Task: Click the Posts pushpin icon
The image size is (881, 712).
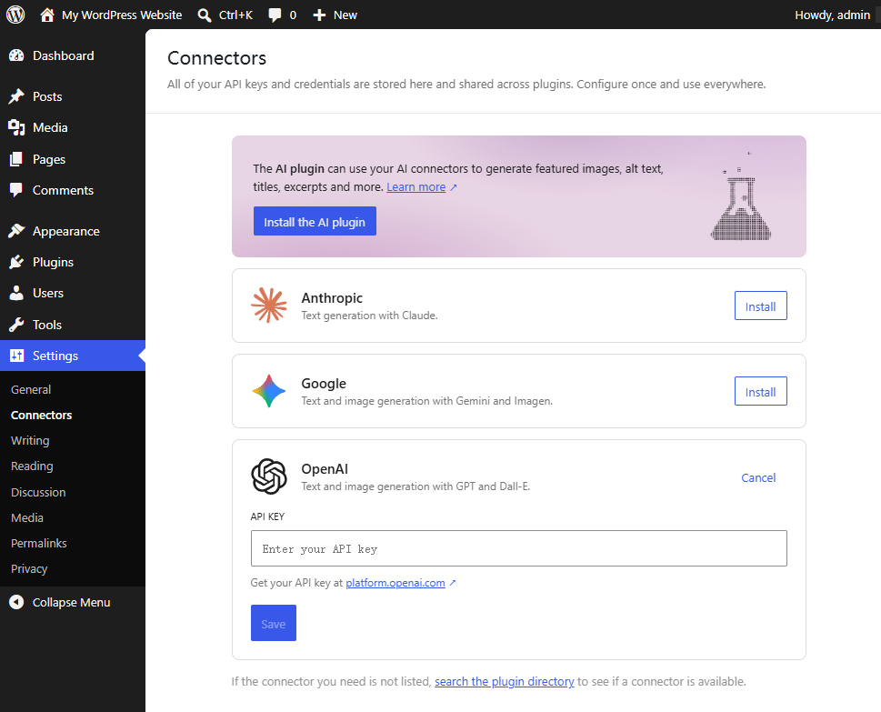Action: [17, 96]
